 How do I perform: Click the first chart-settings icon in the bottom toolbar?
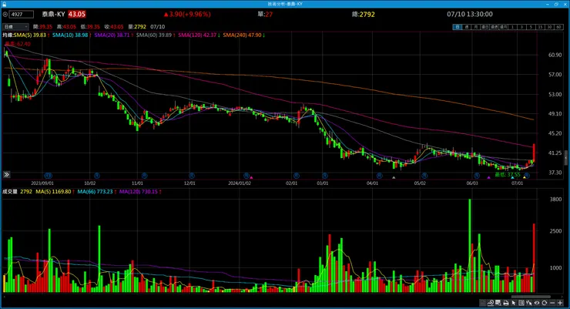pyautogui.click(x=483, y=303)
